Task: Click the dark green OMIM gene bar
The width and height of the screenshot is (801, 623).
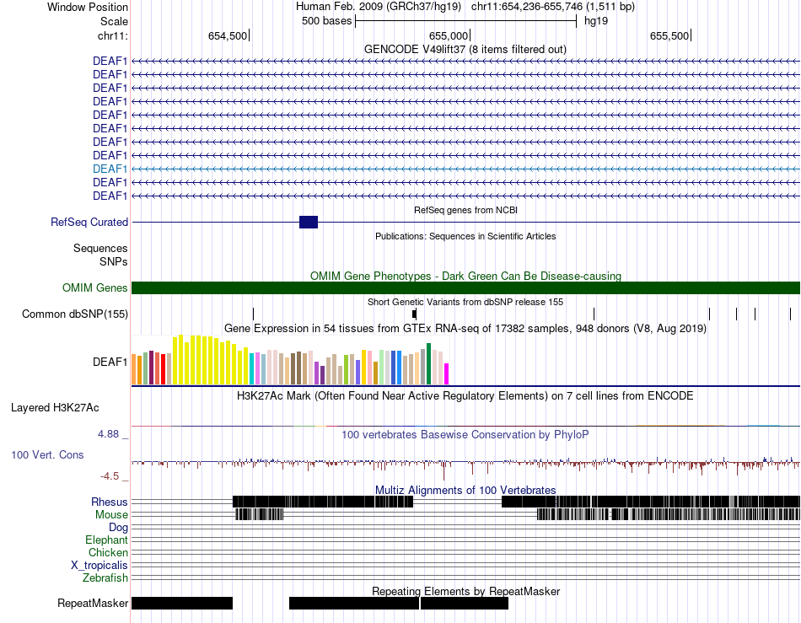Action: click(x=466, y=288)
